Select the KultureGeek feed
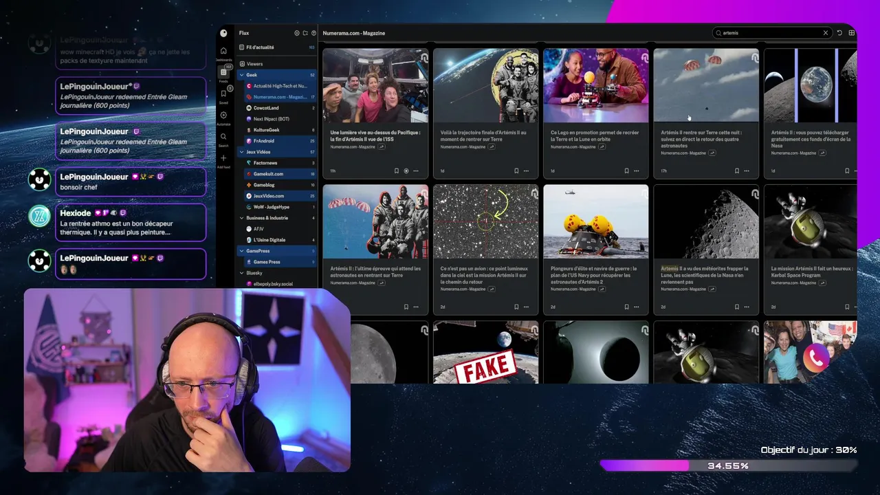This screenshot has height=495, width=880. [280, 130]
